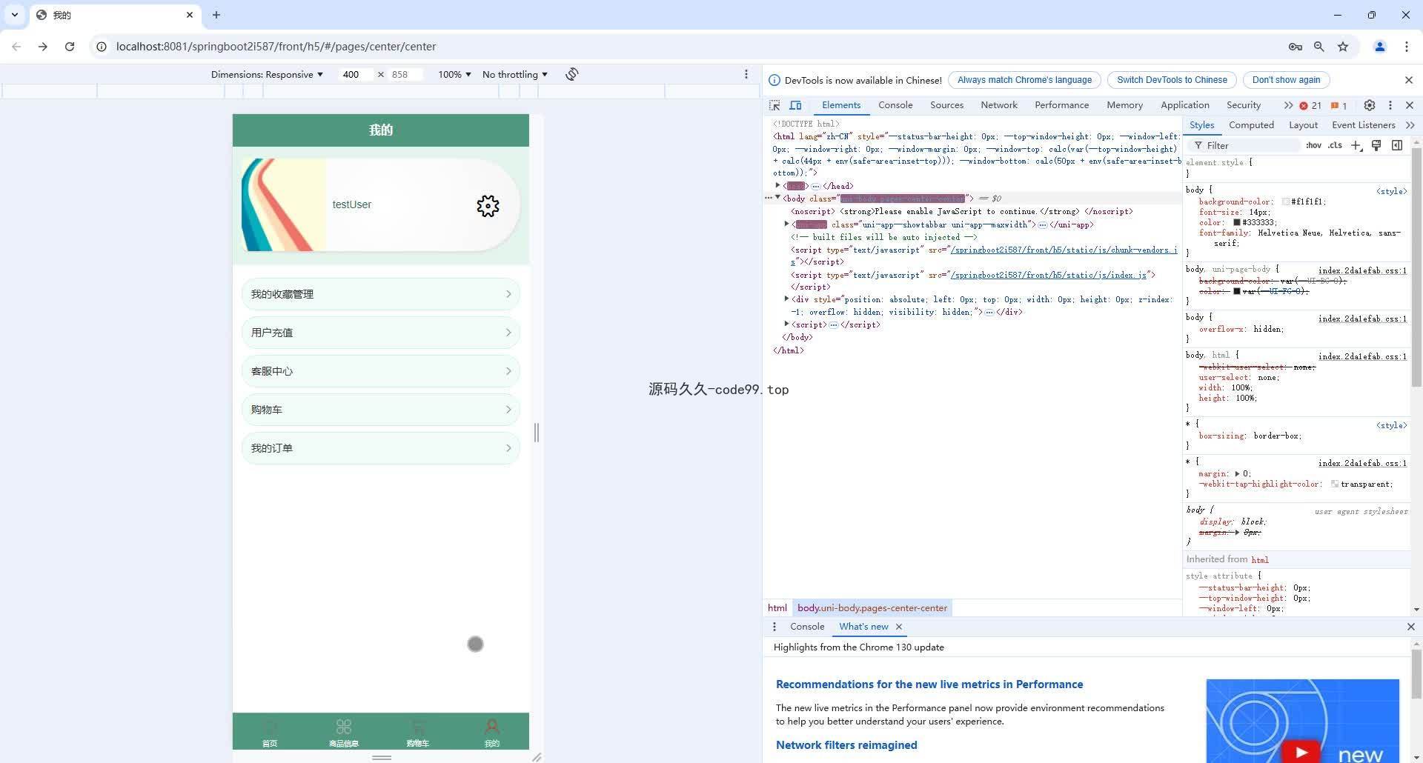The width and height of the screenshot is (1423, 763).
Task: View site information icon
Action: click(102, 47)
